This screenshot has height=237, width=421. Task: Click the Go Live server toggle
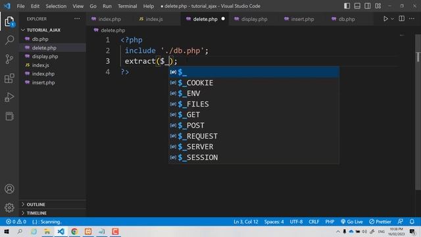352,222
